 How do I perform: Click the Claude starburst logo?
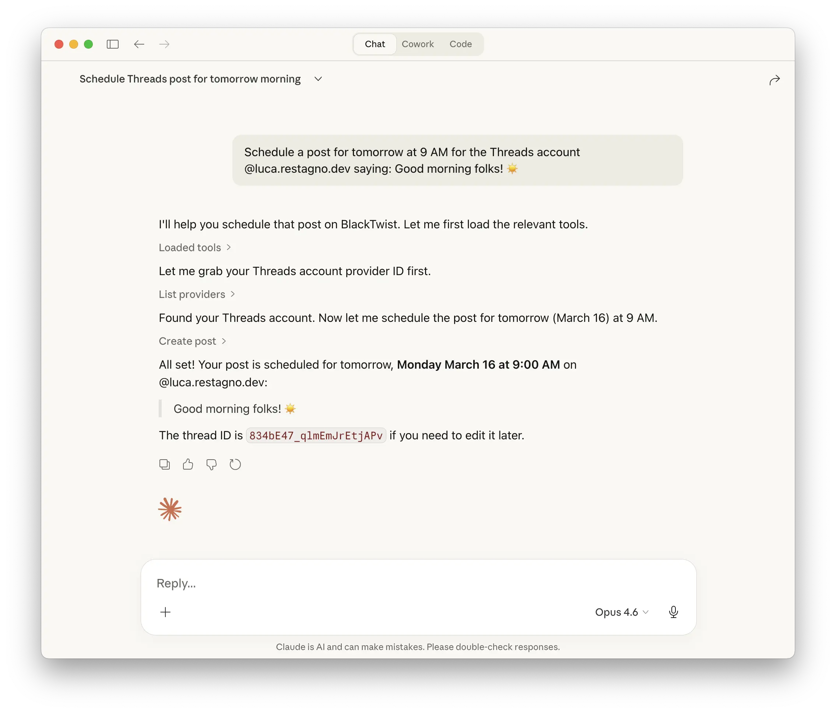pos(170,509)
